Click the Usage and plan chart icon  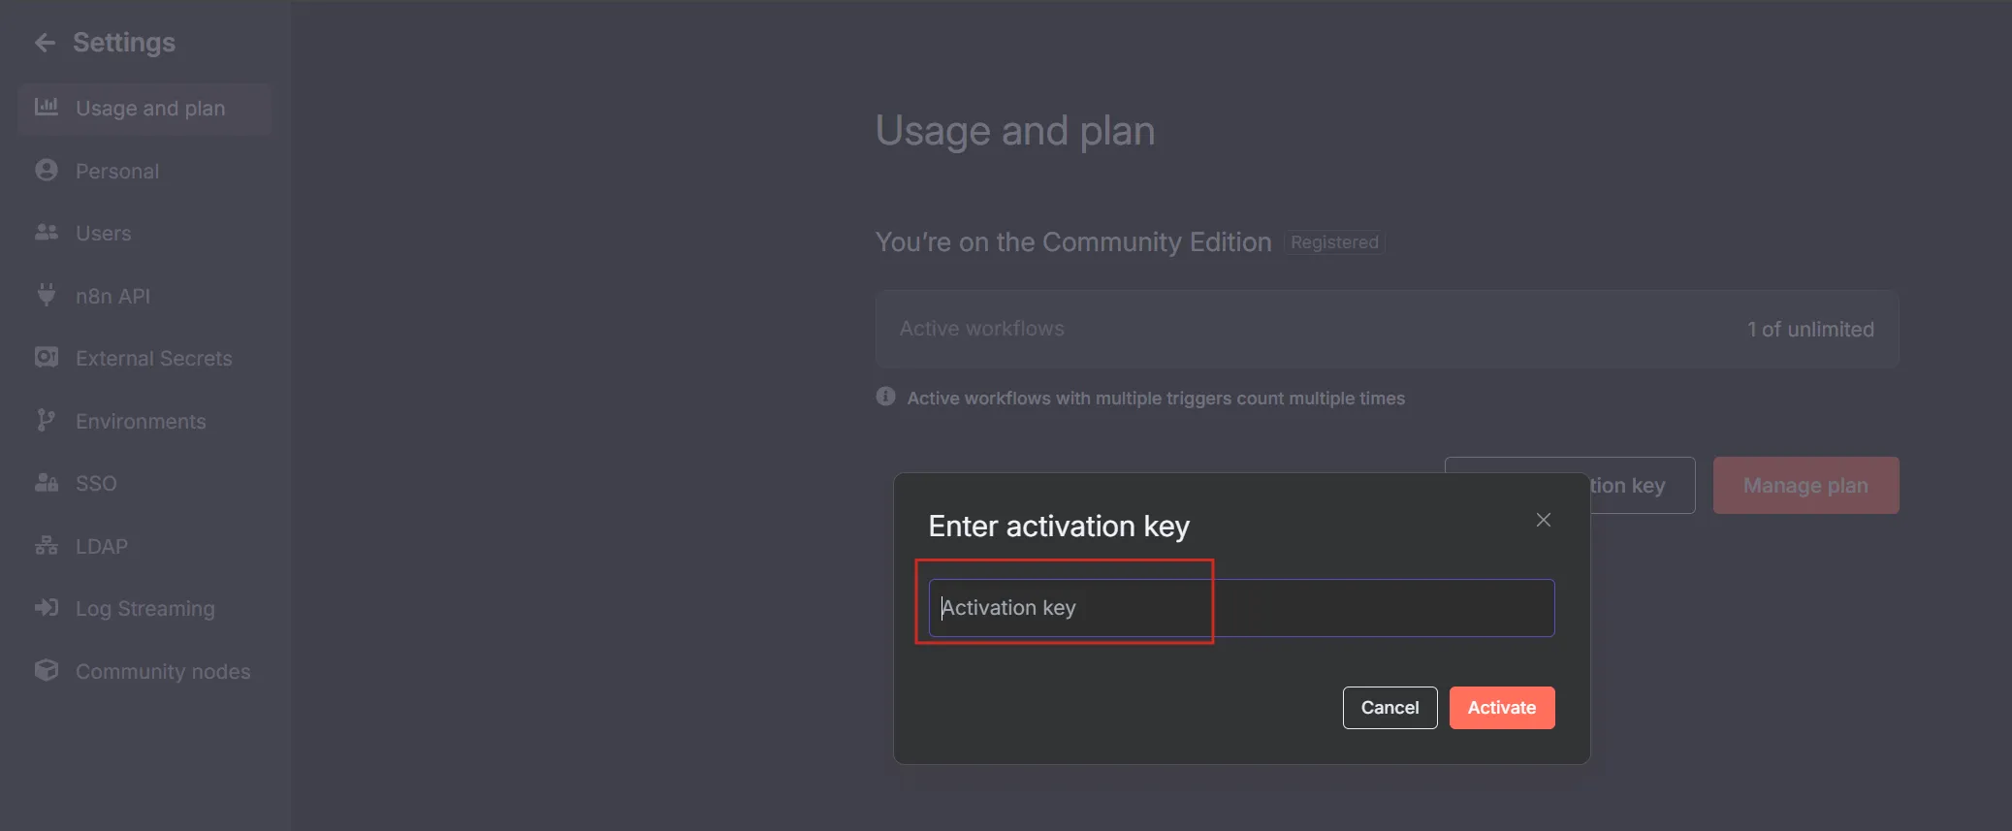coord(46,108)
